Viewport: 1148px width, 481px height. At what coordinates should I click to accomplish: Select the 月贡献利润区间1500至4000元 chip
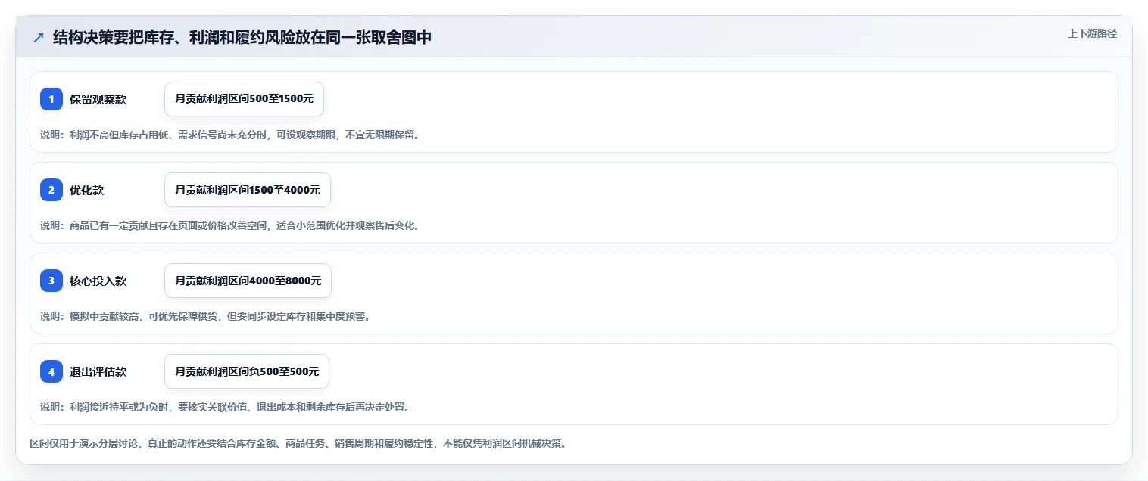(248, 190)
